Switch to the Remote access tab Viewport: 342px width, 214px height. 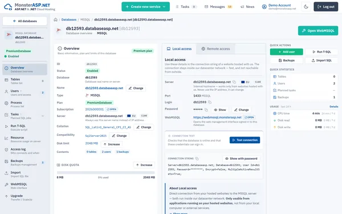[215, 49]
